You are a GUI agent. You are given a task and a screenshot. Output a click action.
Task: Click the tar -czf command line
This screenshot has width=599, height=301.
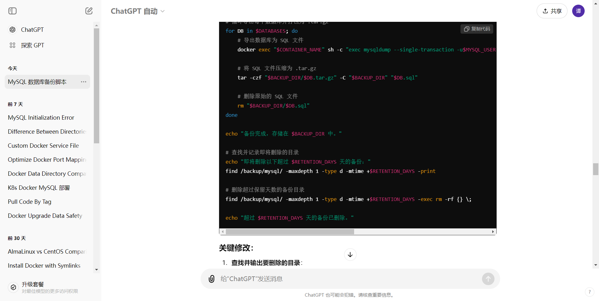coord(327,78)
